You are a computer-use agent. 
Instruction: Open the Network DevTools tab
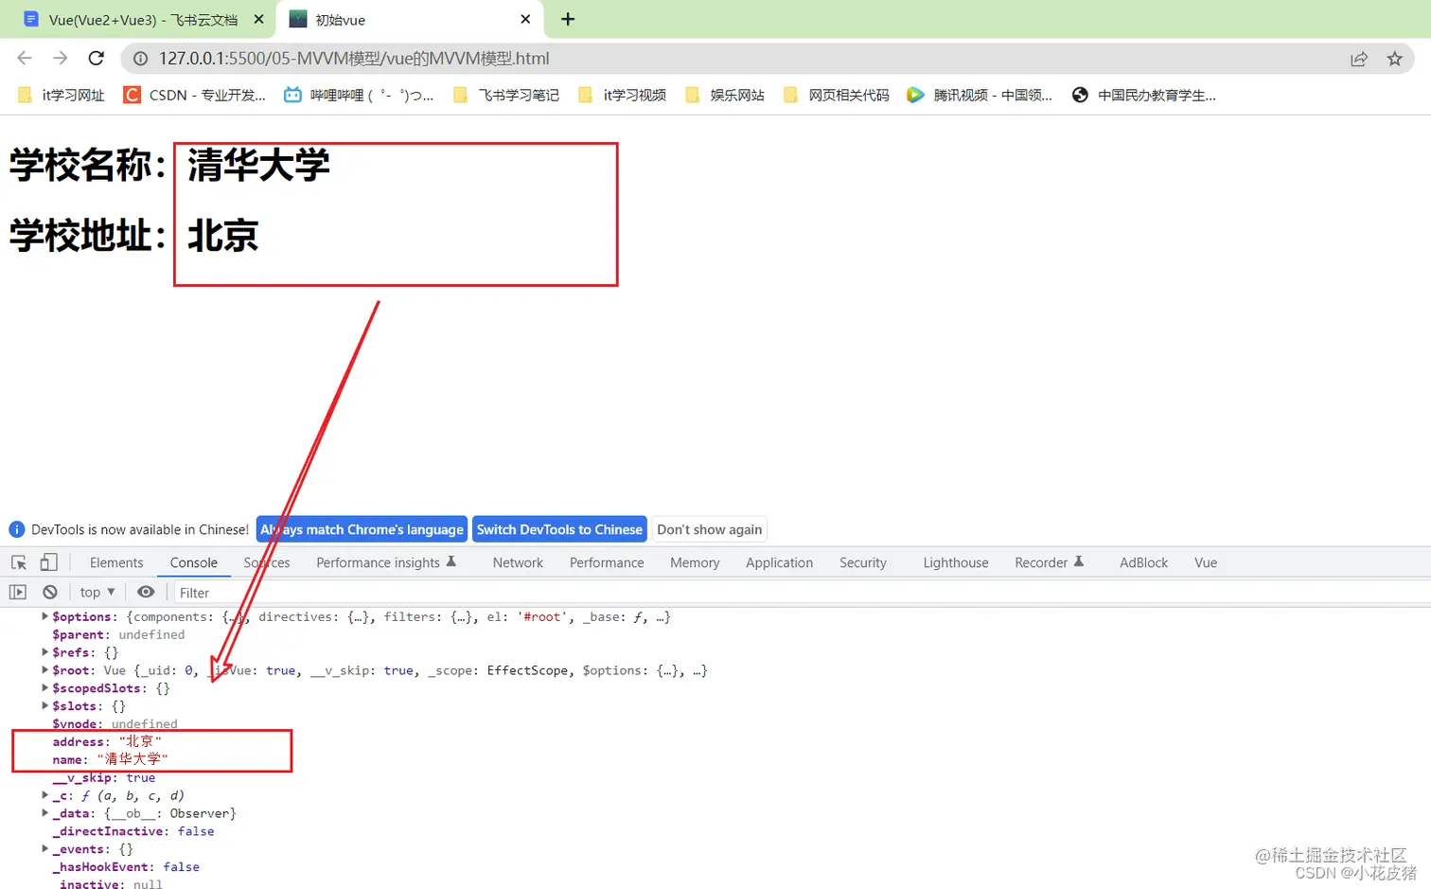[518, 562]
